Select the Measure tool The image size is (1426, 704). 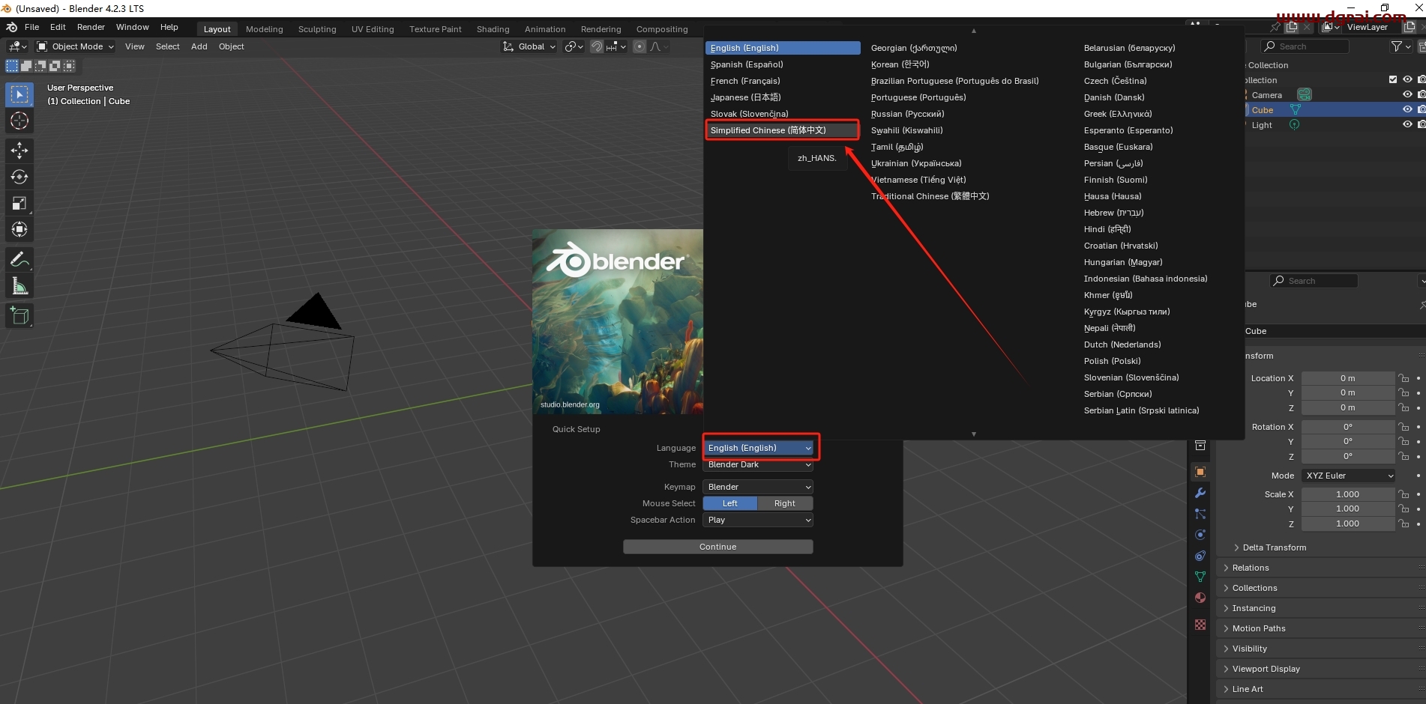[19, 285]
